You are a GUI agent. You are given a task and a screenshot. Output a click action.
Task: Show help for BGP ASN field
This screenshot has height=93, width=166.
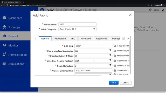point(115,46)
